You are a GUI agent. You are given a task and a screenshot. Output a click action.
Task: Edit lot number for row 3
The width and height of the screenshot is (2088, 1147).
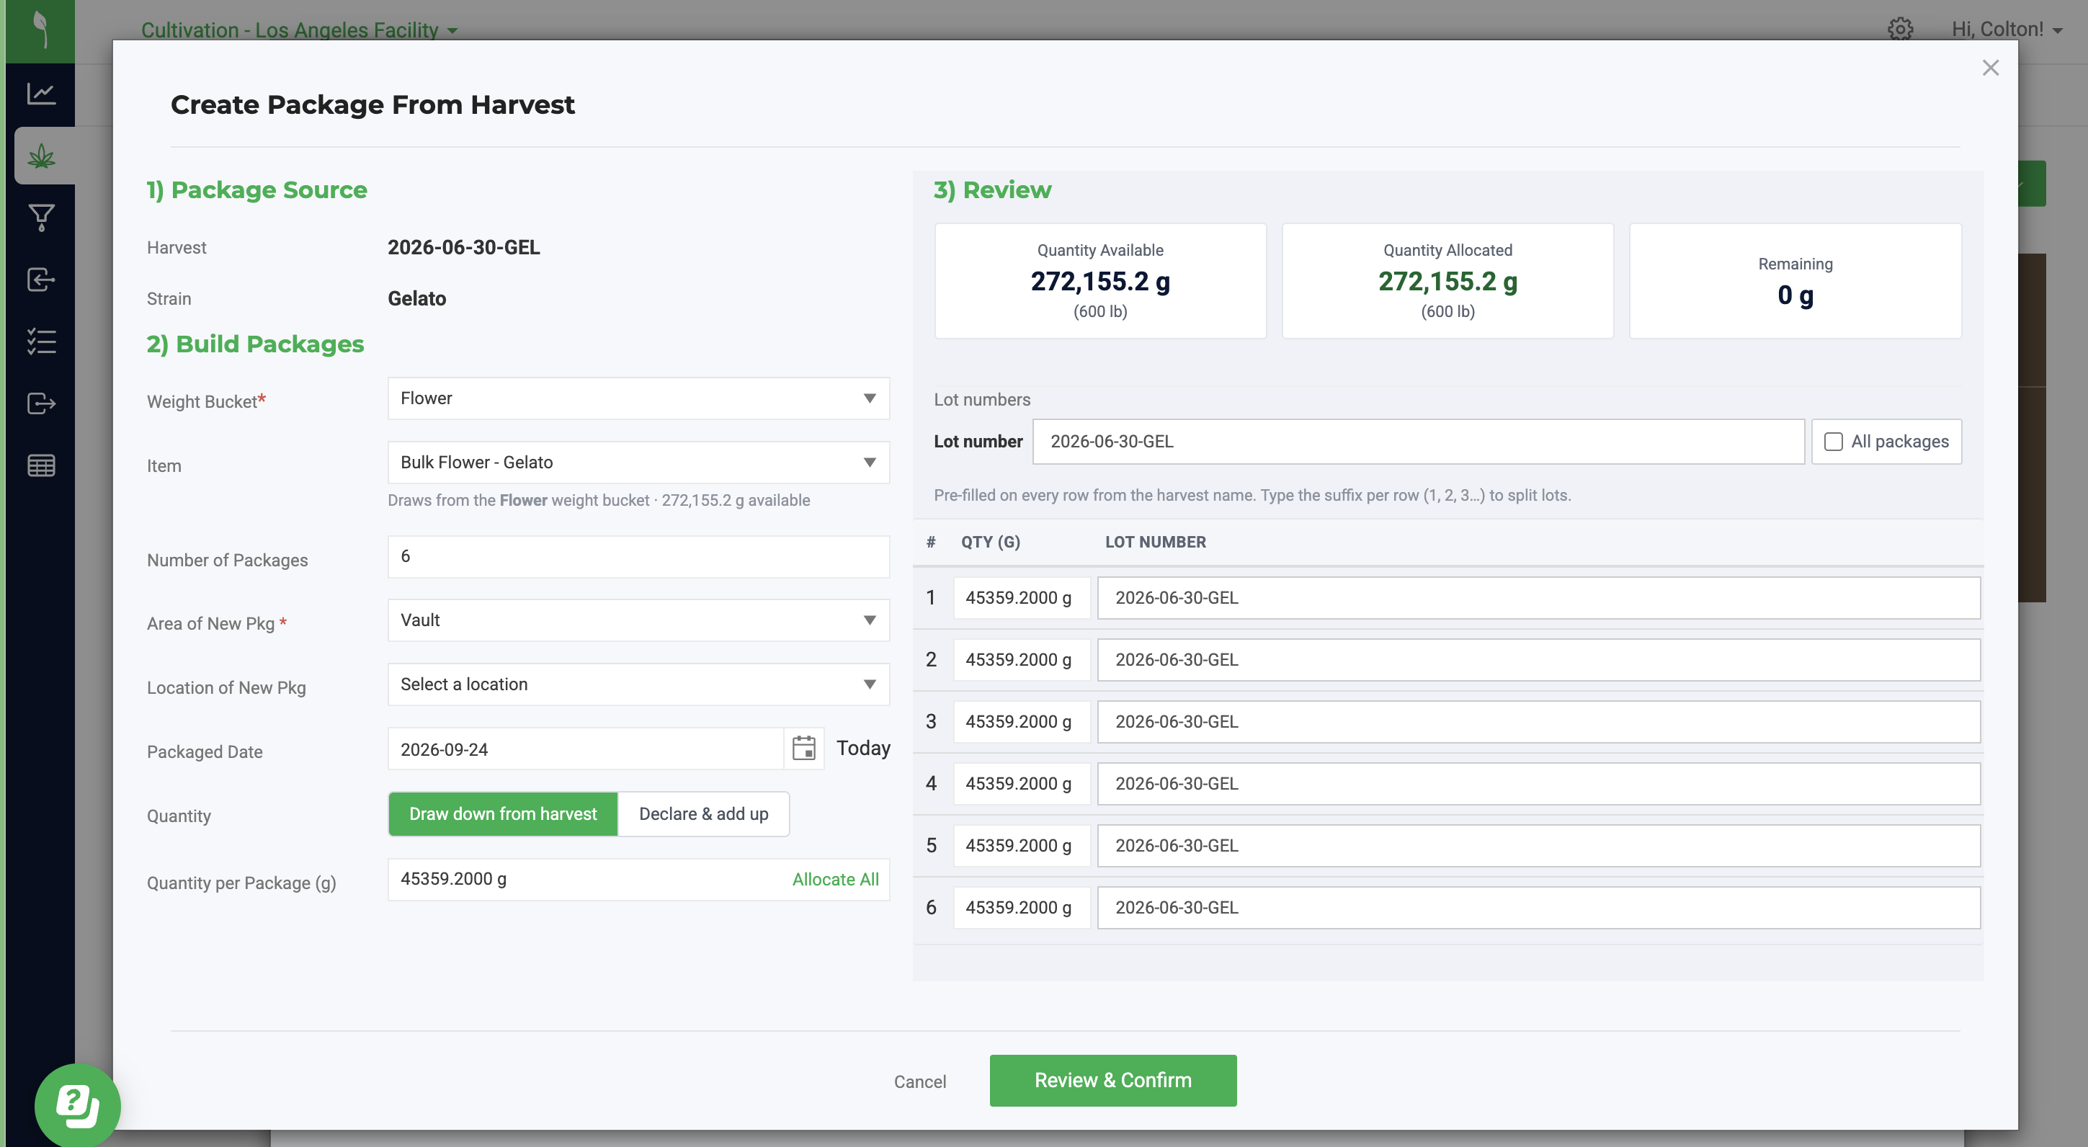click(1538, 721)
